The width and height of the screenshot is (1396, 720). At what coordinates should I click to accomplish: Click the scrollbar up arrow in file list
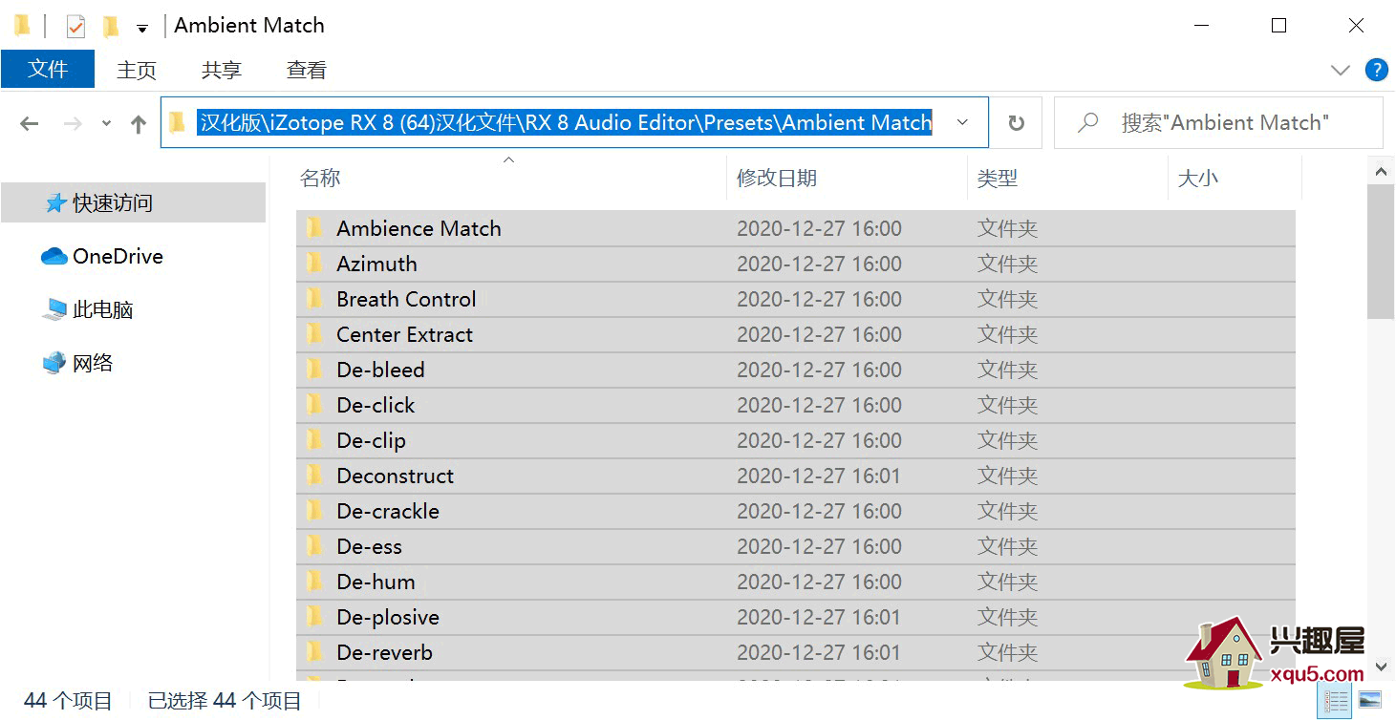(1381, 172)
